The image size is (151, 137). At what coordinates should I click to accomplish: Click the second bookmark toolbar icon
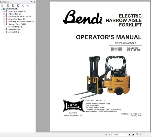[13, 6]
